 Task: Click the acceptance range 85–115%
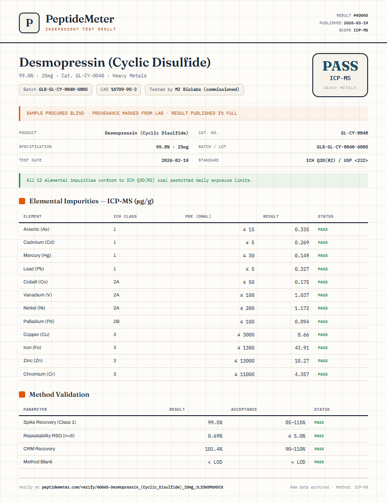tap(295, 422)
